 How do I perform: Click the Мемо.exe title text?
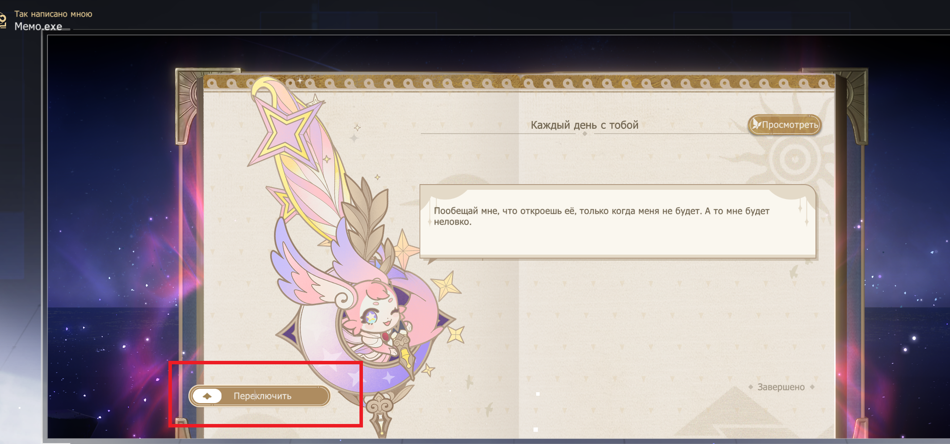tap(38, 27)
